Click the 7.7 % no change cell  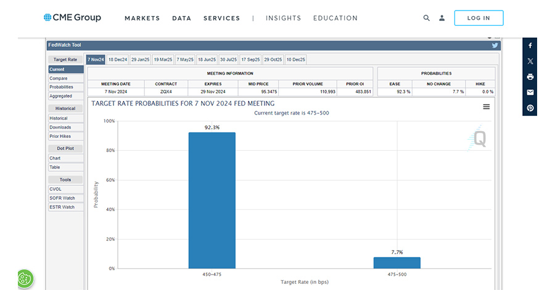[438, 92]
